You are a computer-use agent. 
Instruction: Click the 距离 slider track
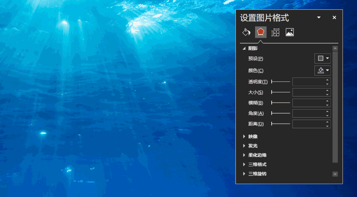point(281,124)
